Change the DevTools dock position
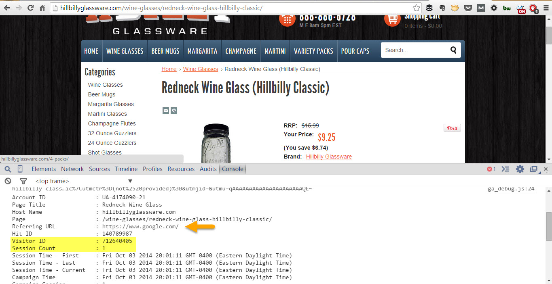Screen dimensions: 552x284 click(534, 169)
